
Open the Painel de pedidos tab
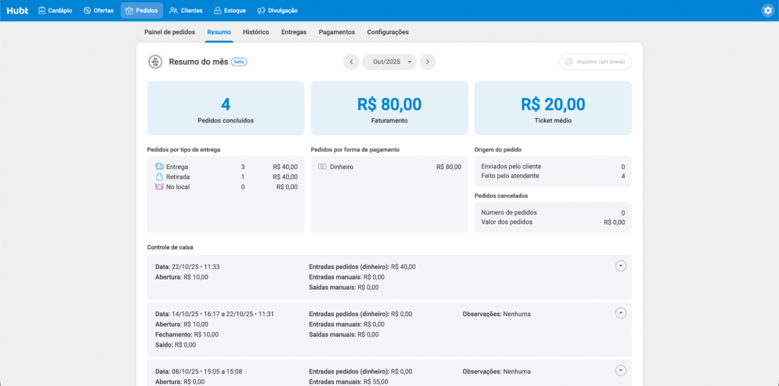coord(169,33)
